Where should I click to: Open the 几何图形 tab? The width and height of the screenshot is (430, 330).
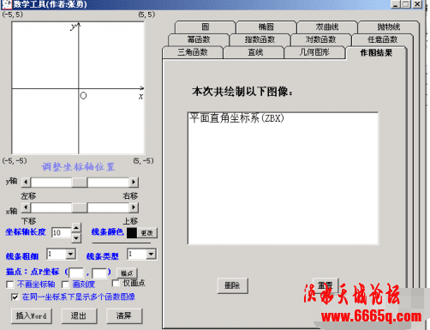(x=314, y=52)
